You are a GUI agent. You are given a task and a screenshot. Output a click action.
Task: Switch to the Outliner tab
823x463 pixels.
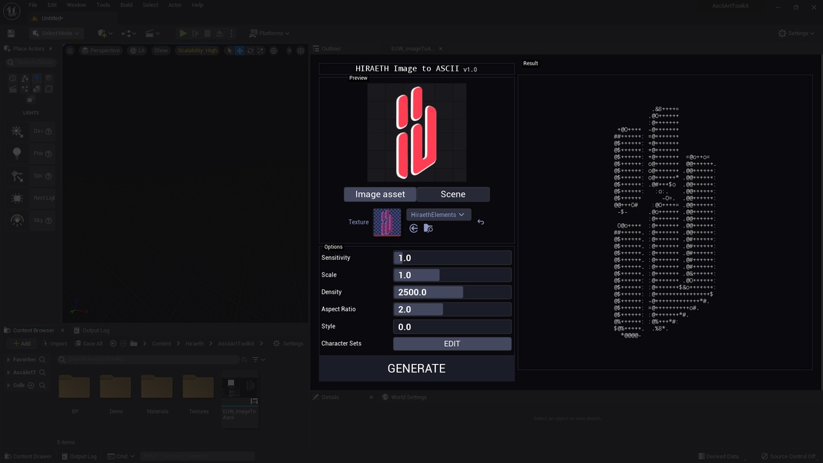pyautogui.click(x=331, y=49)
